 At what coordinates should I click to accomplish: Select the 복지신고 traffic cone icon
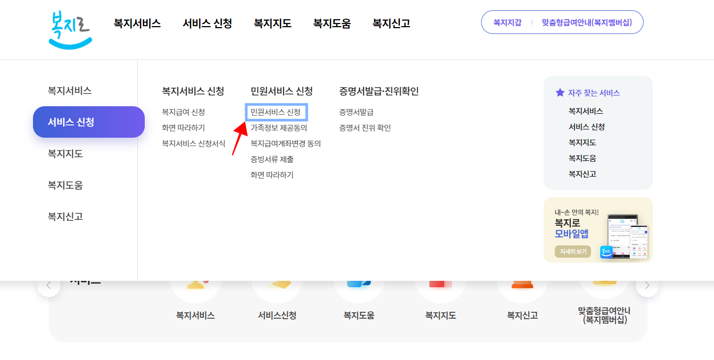tap(522, 280)
